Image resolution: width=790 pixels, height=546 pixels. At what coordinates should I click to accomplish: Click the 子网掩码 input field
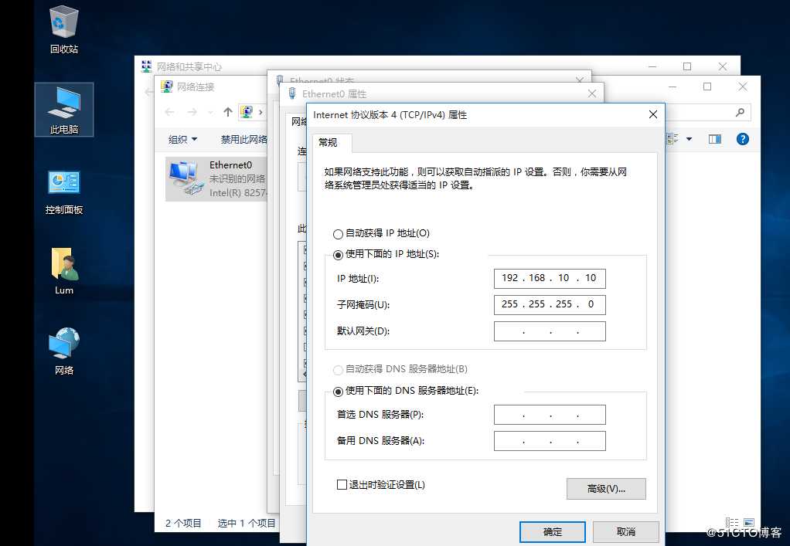550,304
